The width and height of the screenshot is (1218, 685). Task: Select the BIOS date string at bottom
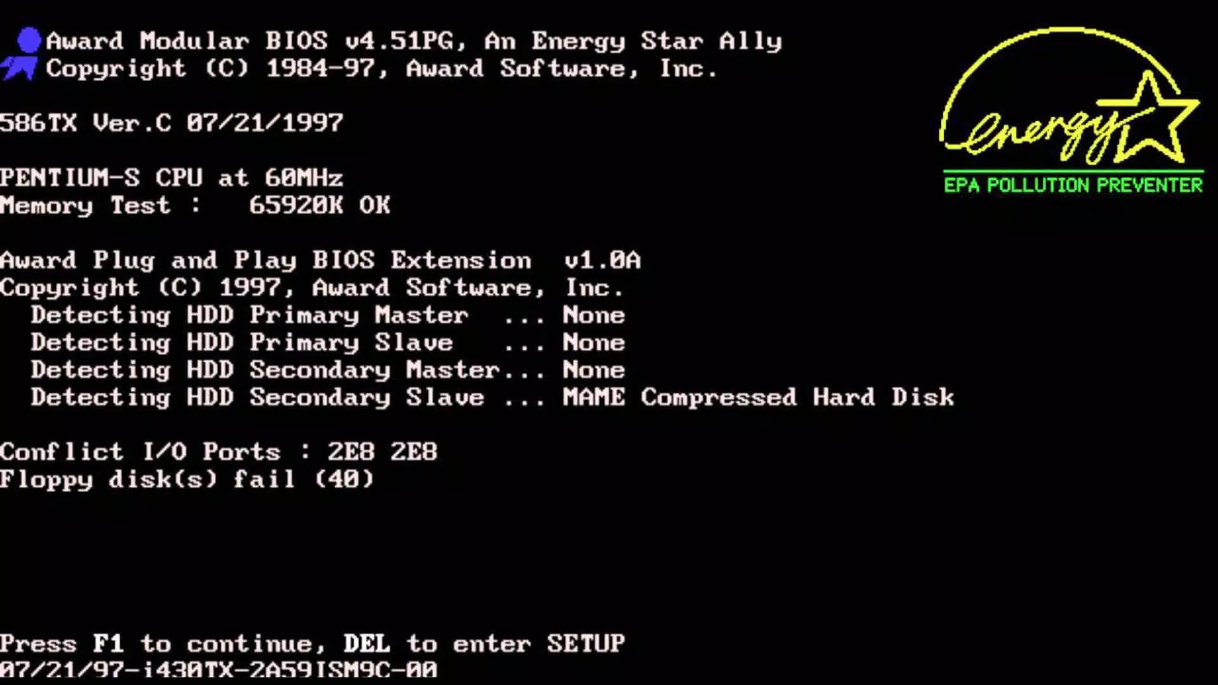point(218,670)
